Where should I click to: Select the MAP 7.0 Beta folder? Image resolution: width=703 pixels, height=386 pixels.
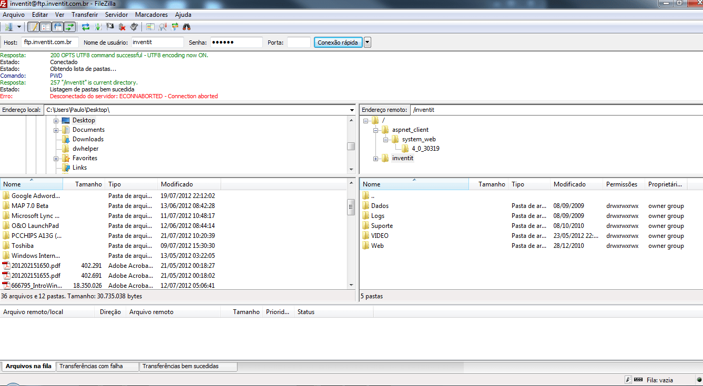point(29,206)
